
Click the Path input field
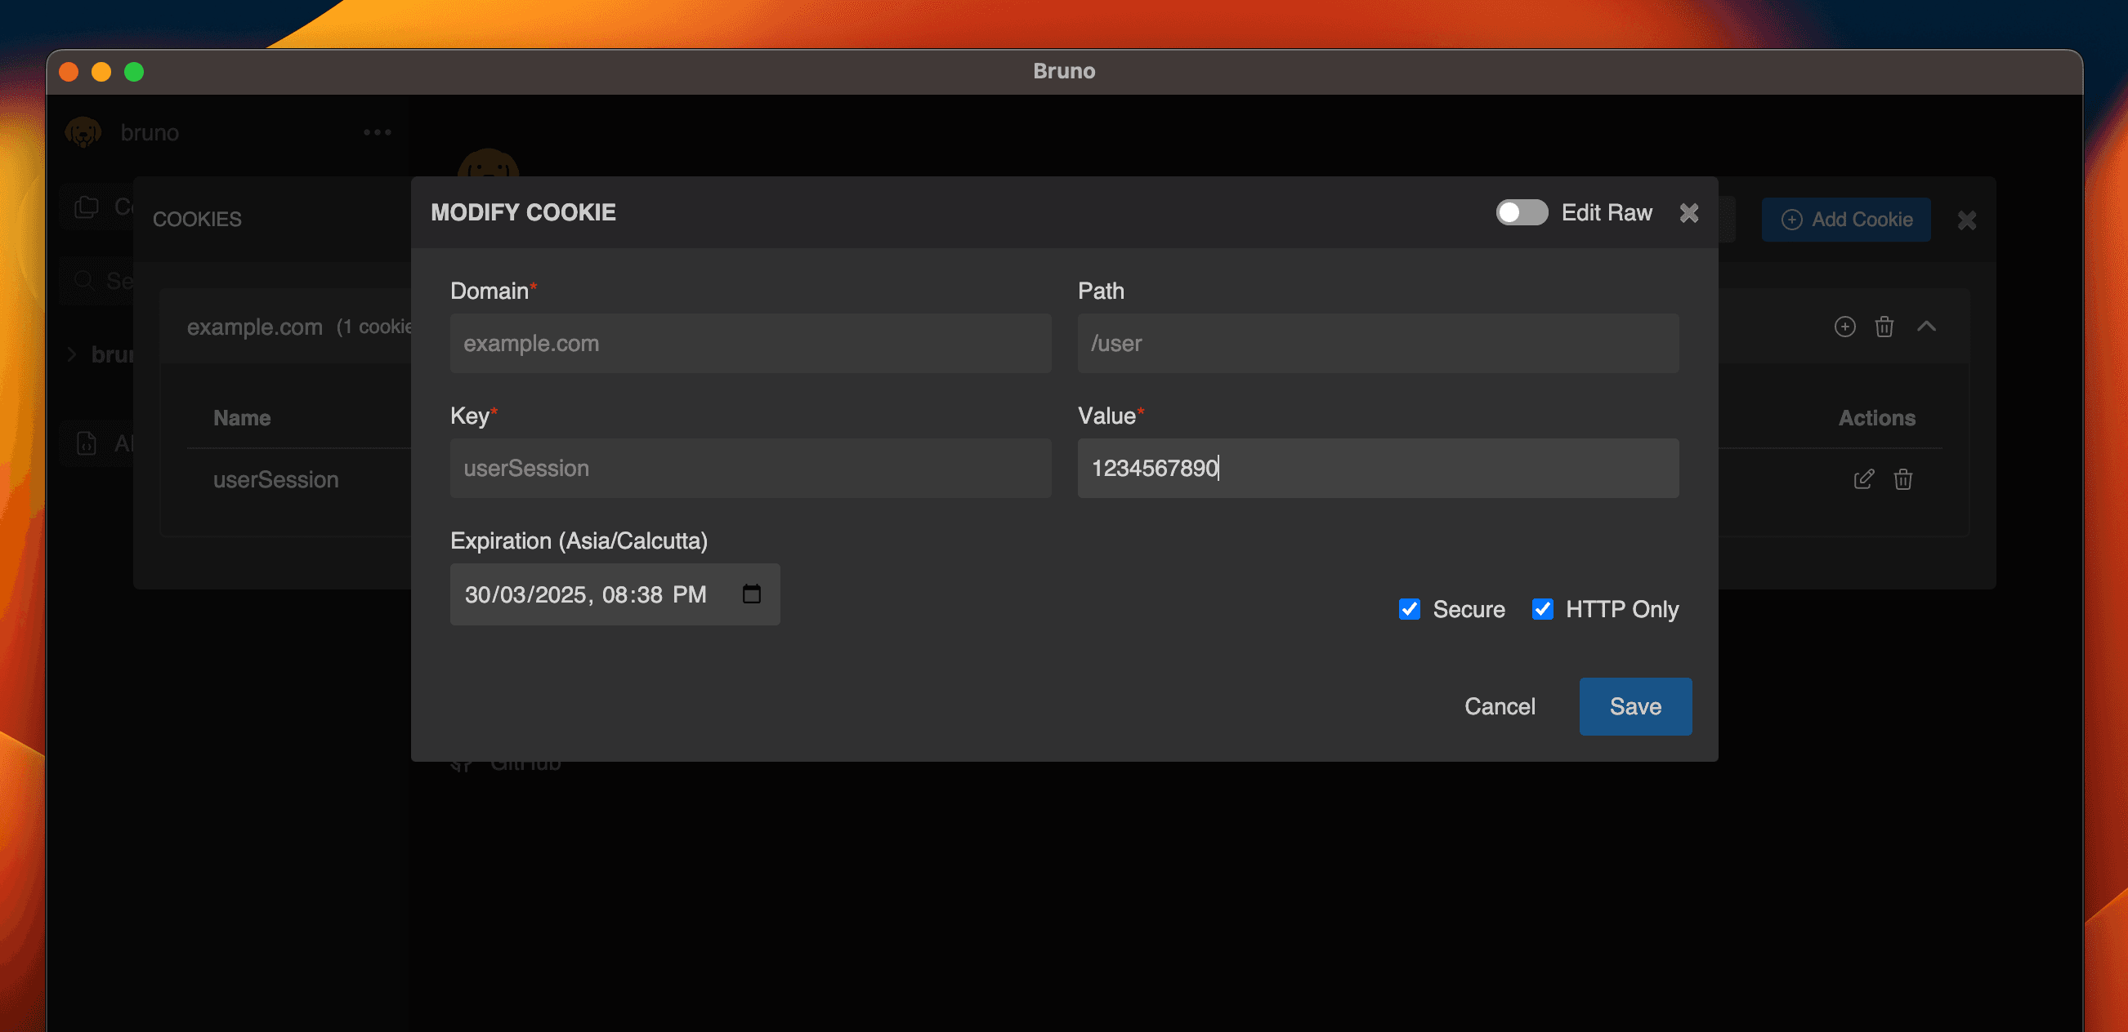(1377, 343)
